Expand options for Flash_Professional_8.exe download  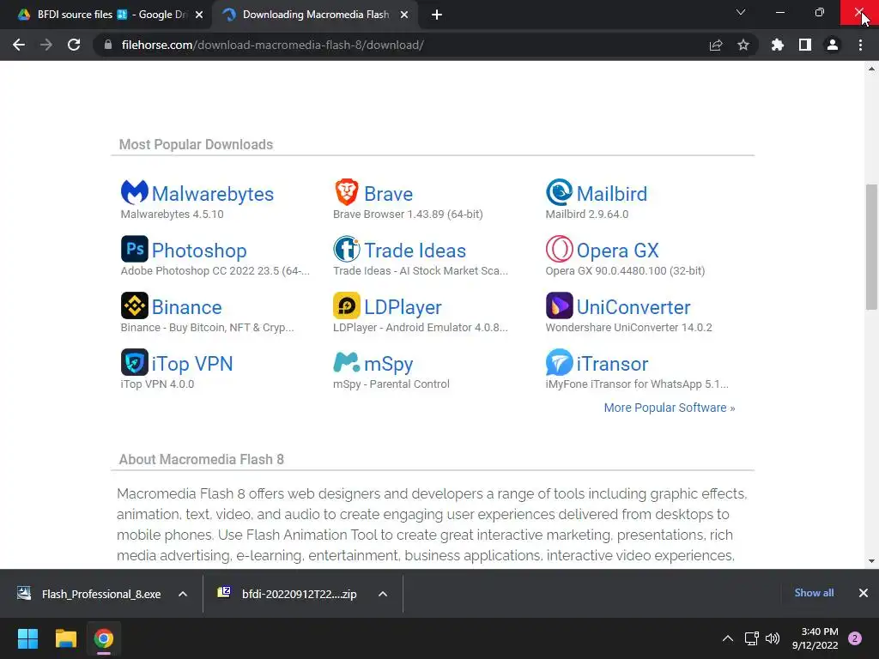(x=183, y=594)
